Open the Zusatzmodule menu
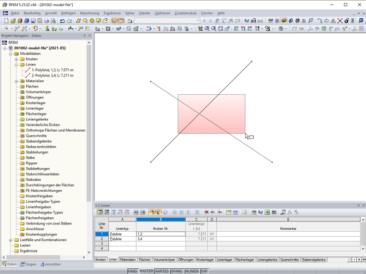366x274 pixels. click(185, 13)
